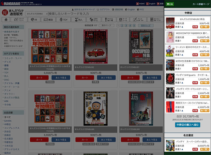Delete 幼児の生活指導 ひかりのくに item with 削除
This screenshot has height=155, width=211.
click(195, 69)
